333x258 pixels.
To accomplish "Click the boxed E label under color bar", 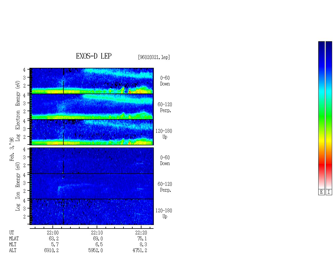I will click(x=321, y=192).
